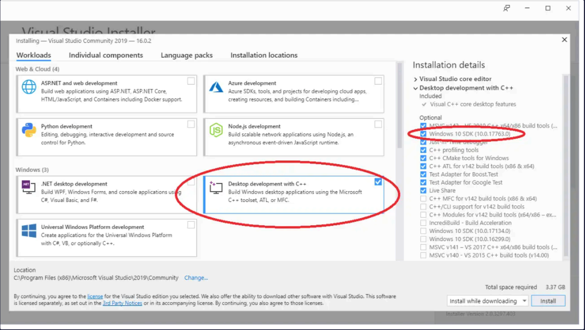Click the Desktop development with C++ icon
The height and width of the screenshot is (330, 585).
(216, 187)
